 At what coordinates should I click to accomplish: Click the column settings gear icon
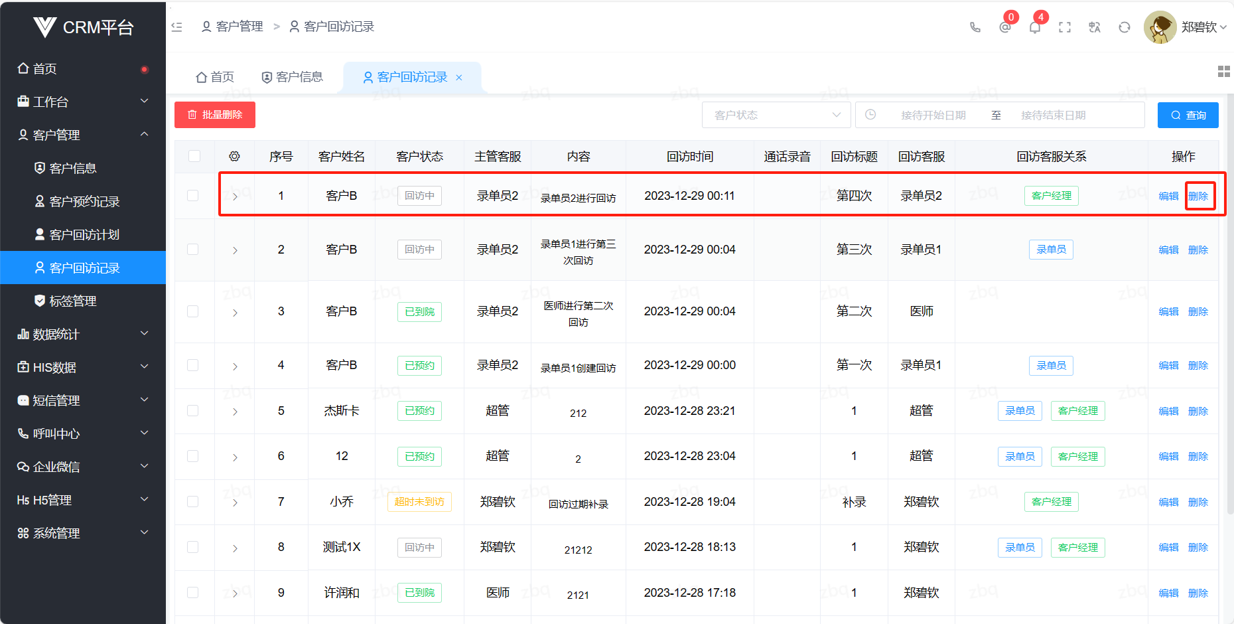[234, 157]
